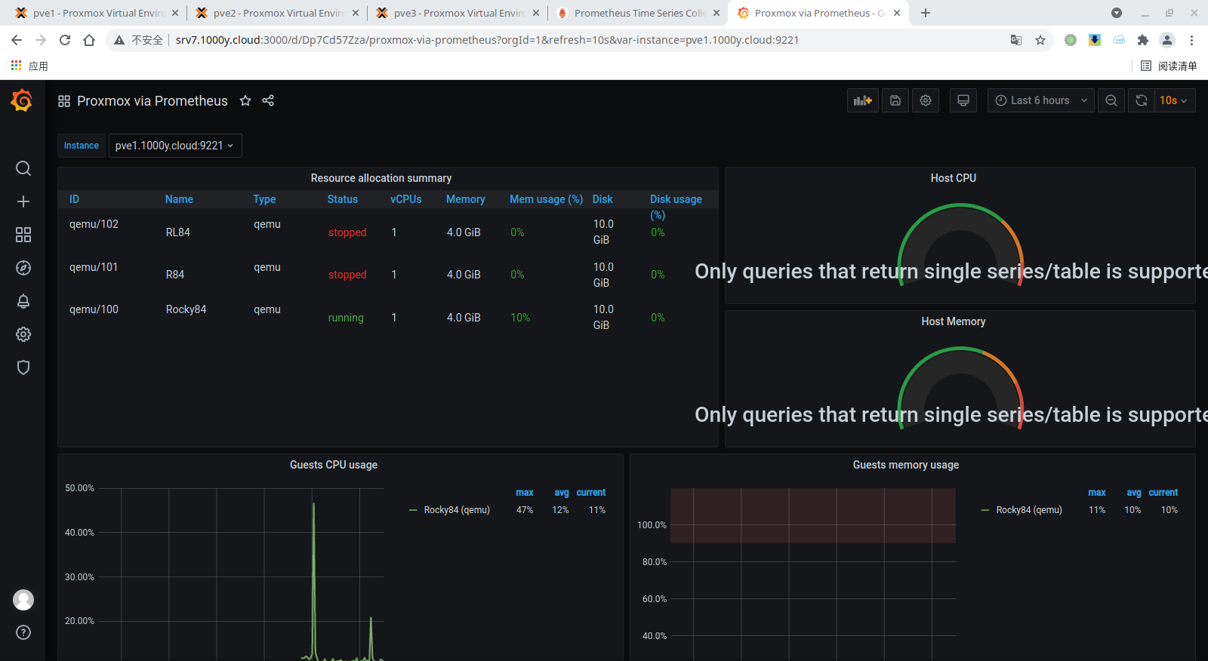The width and height of the screenshot is (1208, 661).
Task: Click the Host CPU panel title
Action: (953, 178)
